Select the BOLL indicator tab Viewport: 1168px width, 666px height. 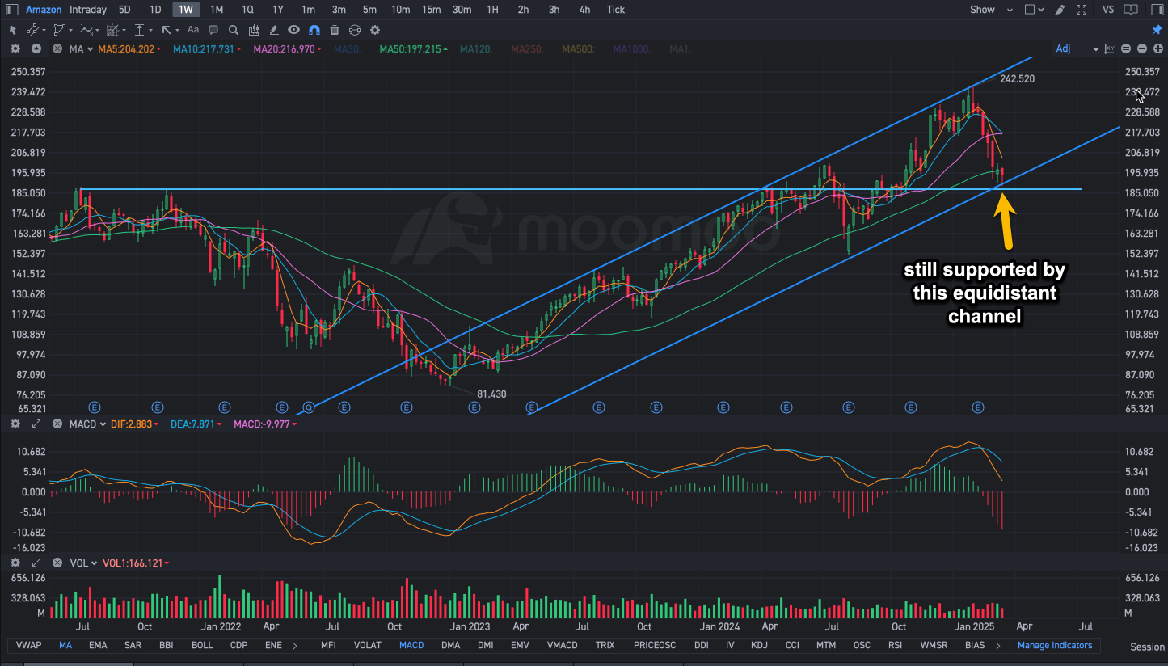click(202, 645)
